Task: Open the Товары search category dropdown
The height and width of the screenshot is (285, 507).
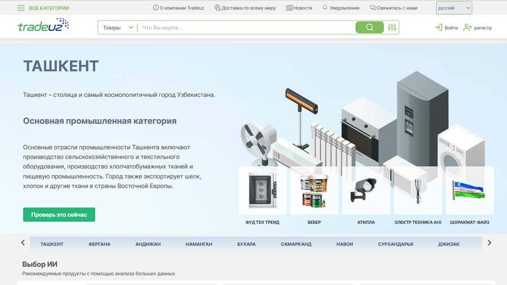Action: coord(118,28)
